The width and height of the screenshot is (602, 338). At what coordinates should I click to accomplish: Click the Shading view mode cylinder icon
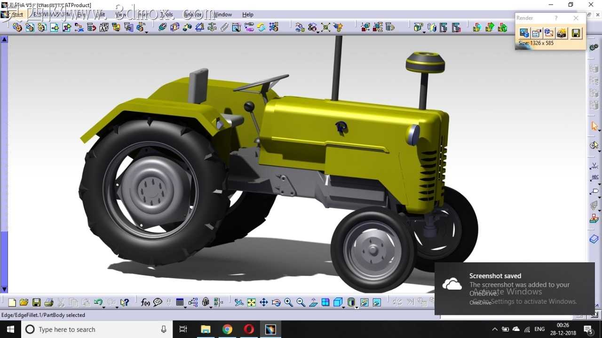click(x=351, y=302)
